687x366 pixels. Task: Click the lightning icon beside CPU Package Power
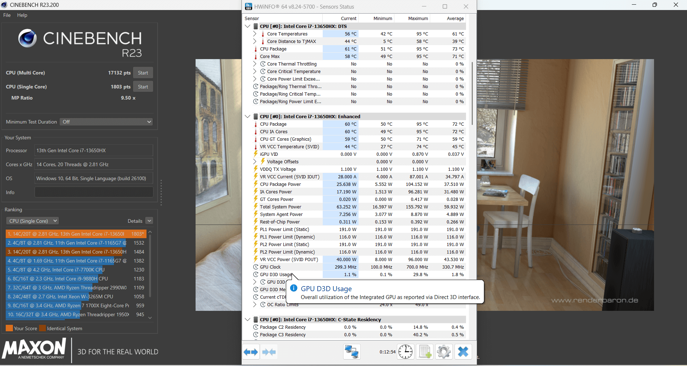(x=256, y=184)
